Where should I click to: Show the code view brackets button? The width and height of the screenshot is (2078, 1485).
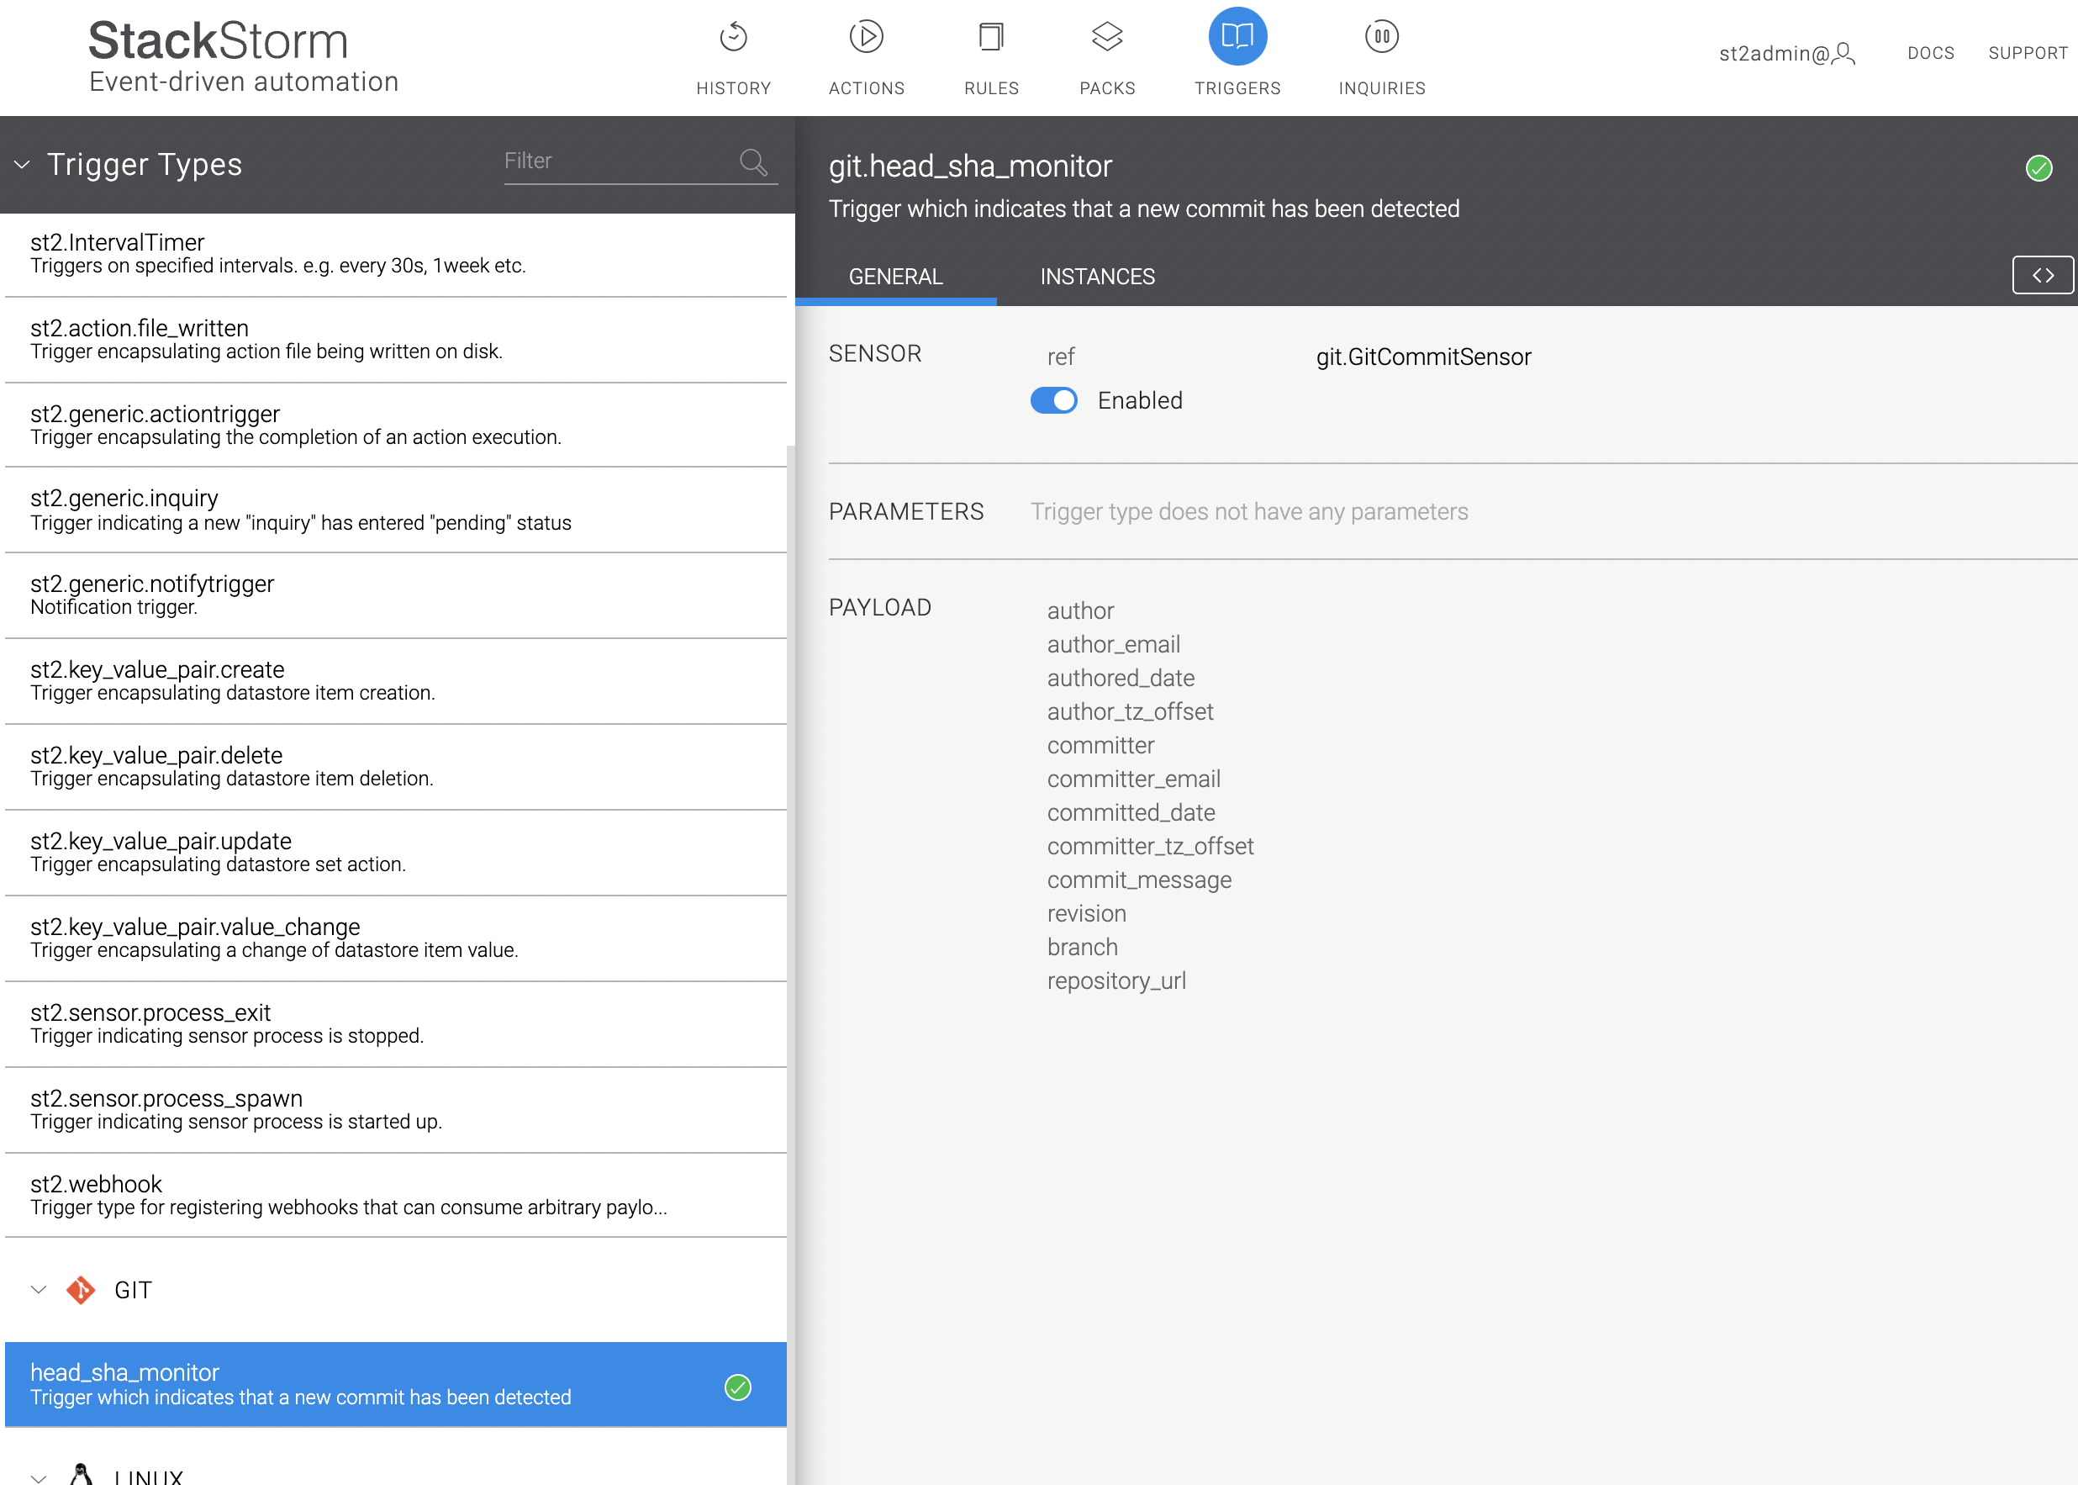click(x=2043, y=275)
